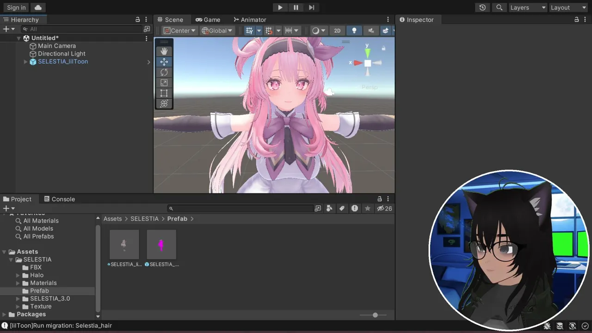Click the Project panel create plus button
Screen dimensions: 592x333
8,209
